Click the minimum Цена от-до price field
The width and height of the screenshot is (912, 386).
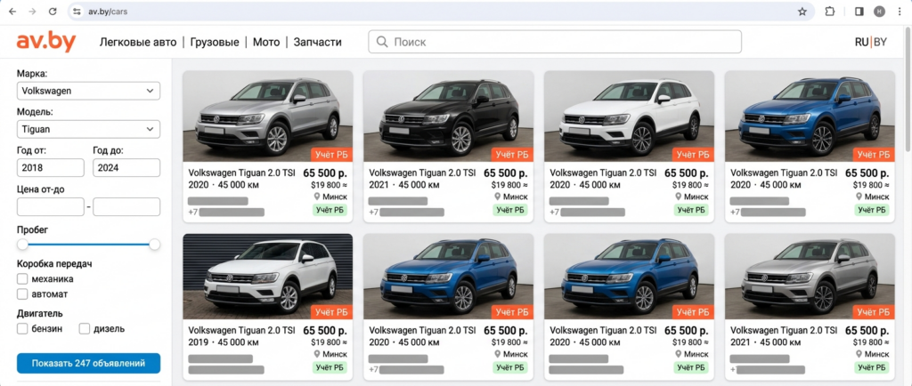coord(51,206)
